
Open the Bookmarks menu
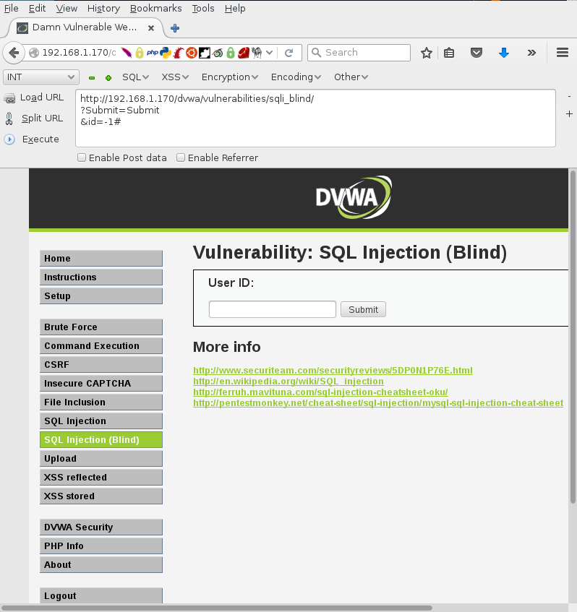pos(156,8)
